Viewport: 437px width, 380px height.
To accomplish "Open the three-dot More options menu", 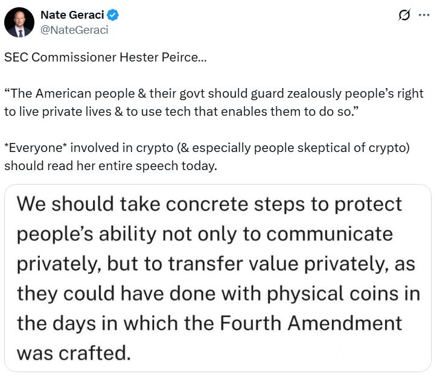I will pyautogui.click(x=424, y=16).
